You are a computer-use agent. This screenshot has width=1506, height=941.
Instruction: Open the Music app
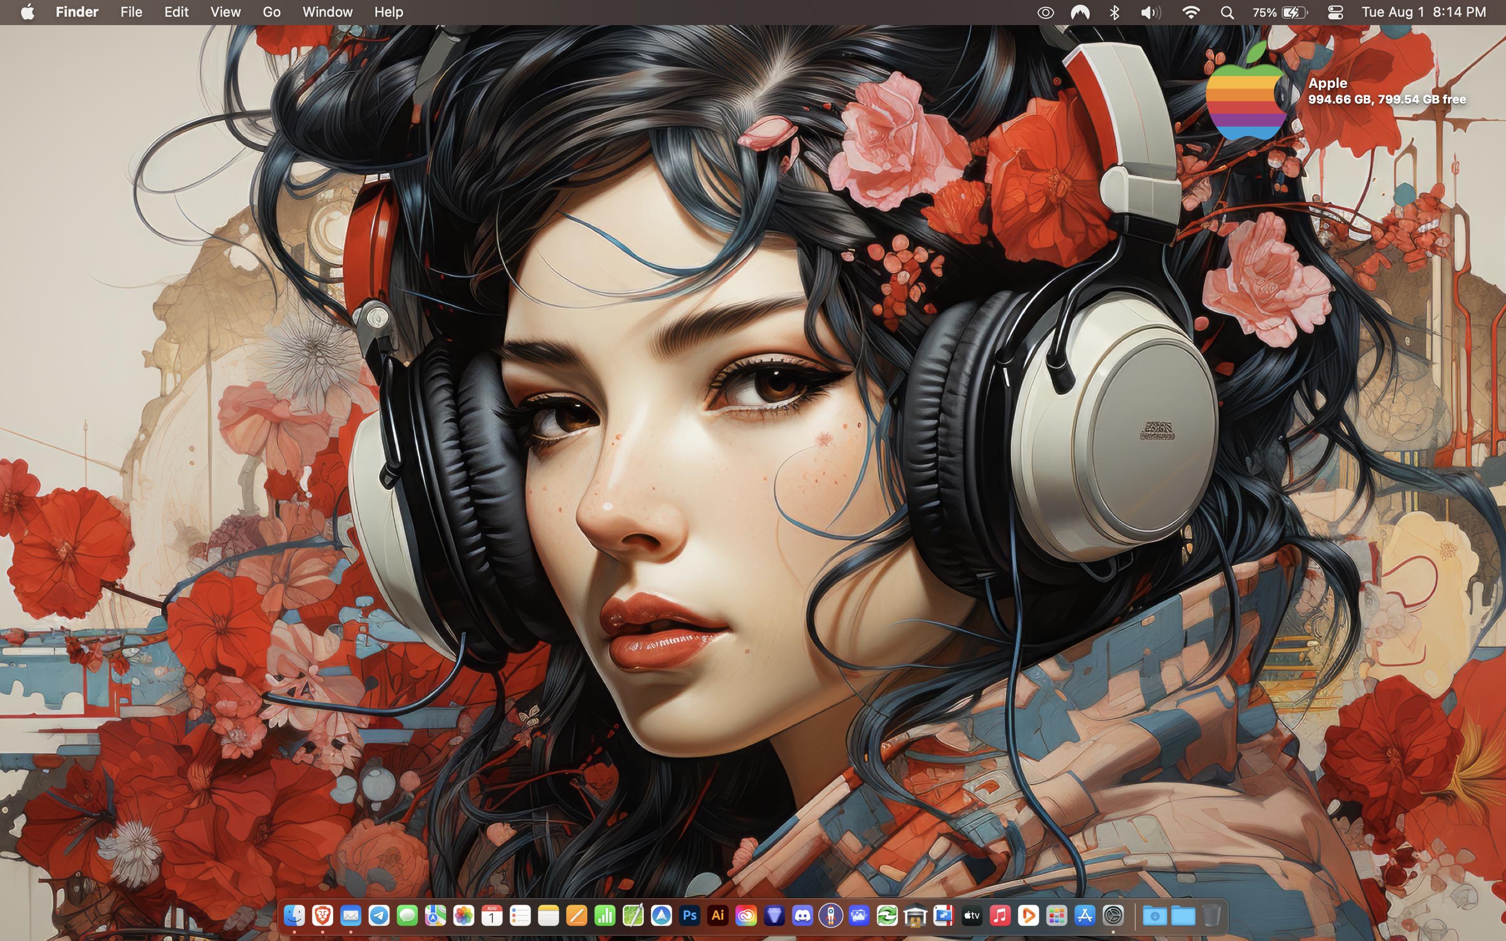click(x=1000, y=915)
